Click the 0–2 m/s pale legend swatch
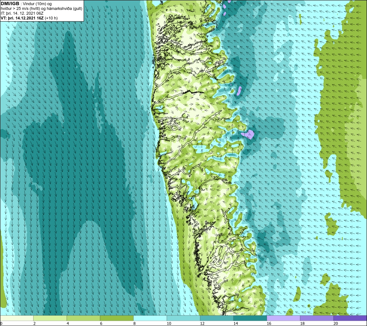 tap(17, 318)
